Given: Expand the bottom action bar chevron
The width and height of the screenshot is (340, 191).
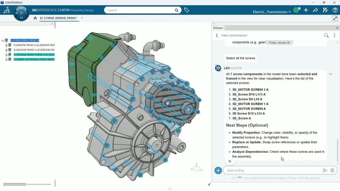Looking at the screenshot, I should pos(170,189).
